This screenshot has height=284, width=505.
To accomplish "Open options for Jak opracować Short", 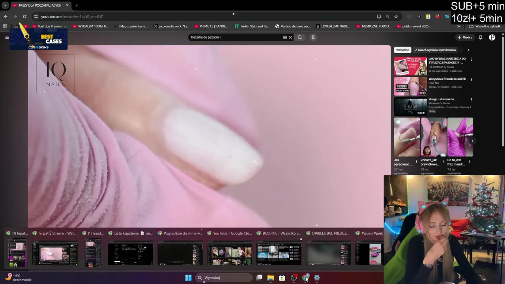I will click(416, 161).
